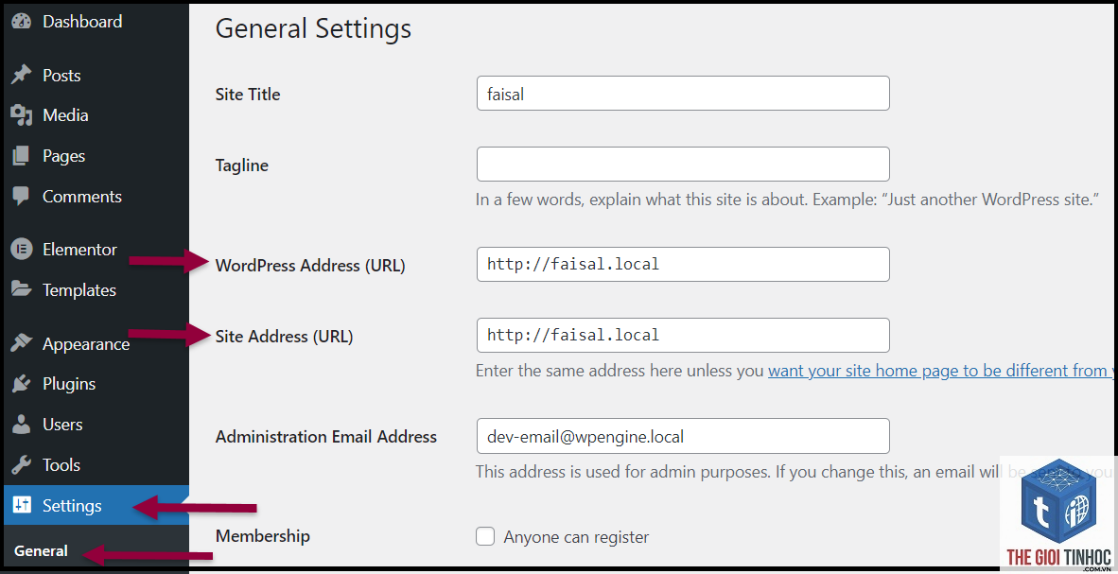
Task: Click the Elementor logo icon
Action: [22, 250]
